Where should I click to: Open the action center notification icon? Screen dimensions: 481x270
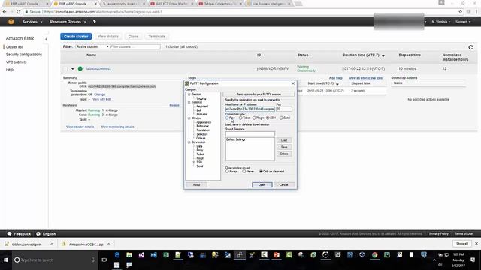pyautogui.click(x=473, y=259)
